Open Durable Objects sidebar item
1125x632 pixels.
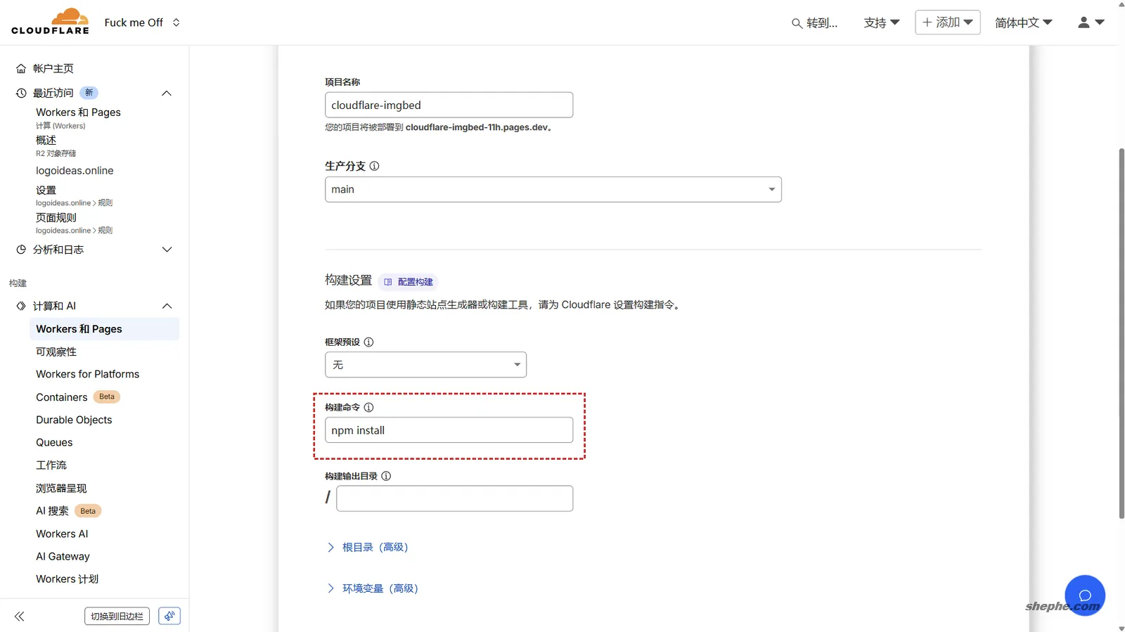74,420
